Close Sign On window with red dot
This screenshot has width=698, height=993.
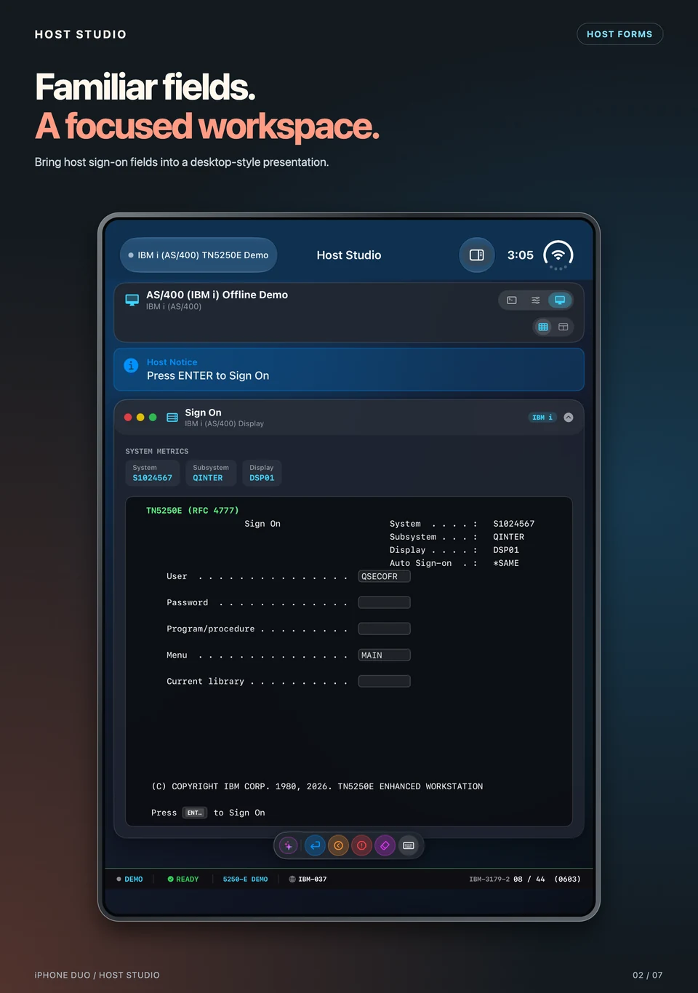(128, 418)
